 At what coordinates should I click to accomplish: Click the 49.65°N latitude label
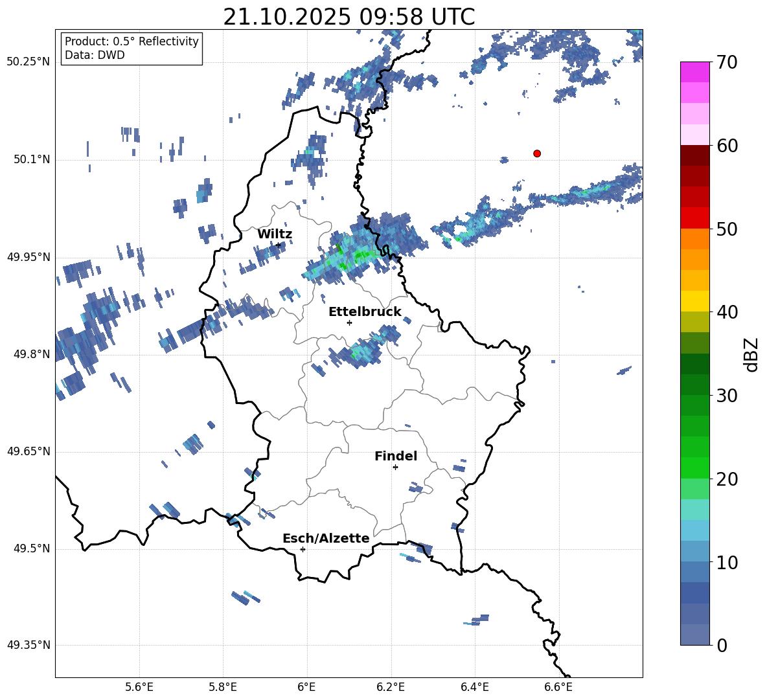[29, 451]
